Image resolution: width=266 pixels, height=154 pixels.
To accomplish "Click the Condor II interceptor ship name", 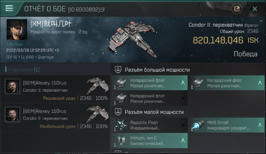I will point(215,25).
